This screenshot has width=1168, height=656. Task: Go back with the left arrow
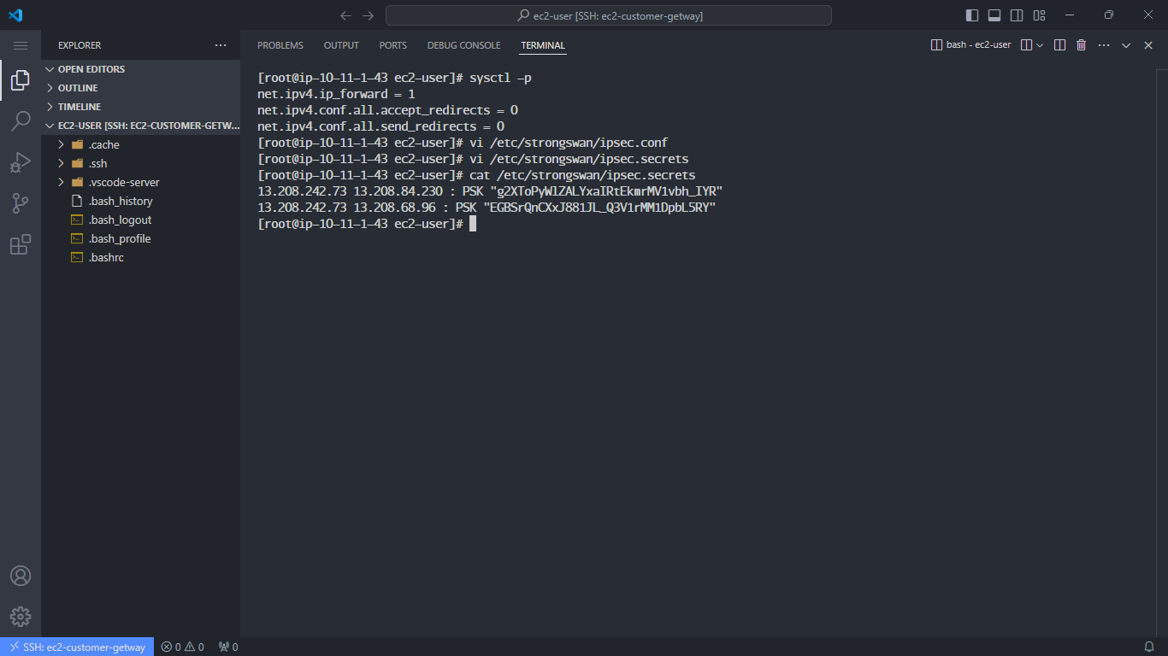[345, 15]
